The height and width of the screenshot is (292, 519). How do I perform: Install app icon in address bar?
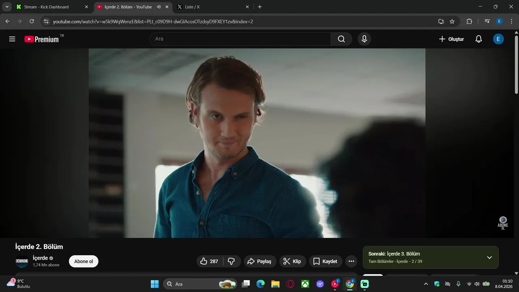(441, 21)
